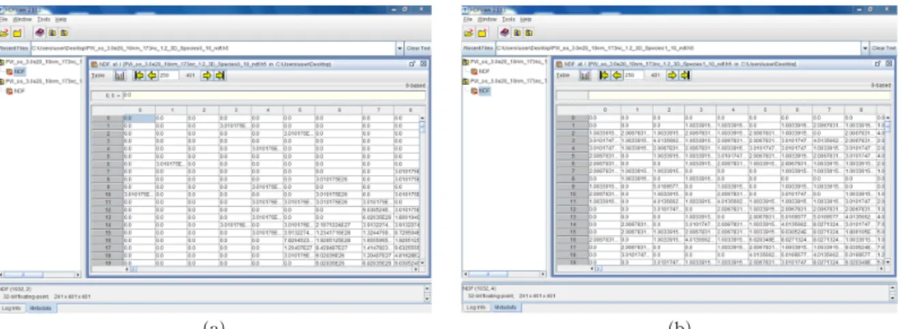Open the Table menu in the Species1 data frame
Screen dimensions: 902x329
click(563, 76)
